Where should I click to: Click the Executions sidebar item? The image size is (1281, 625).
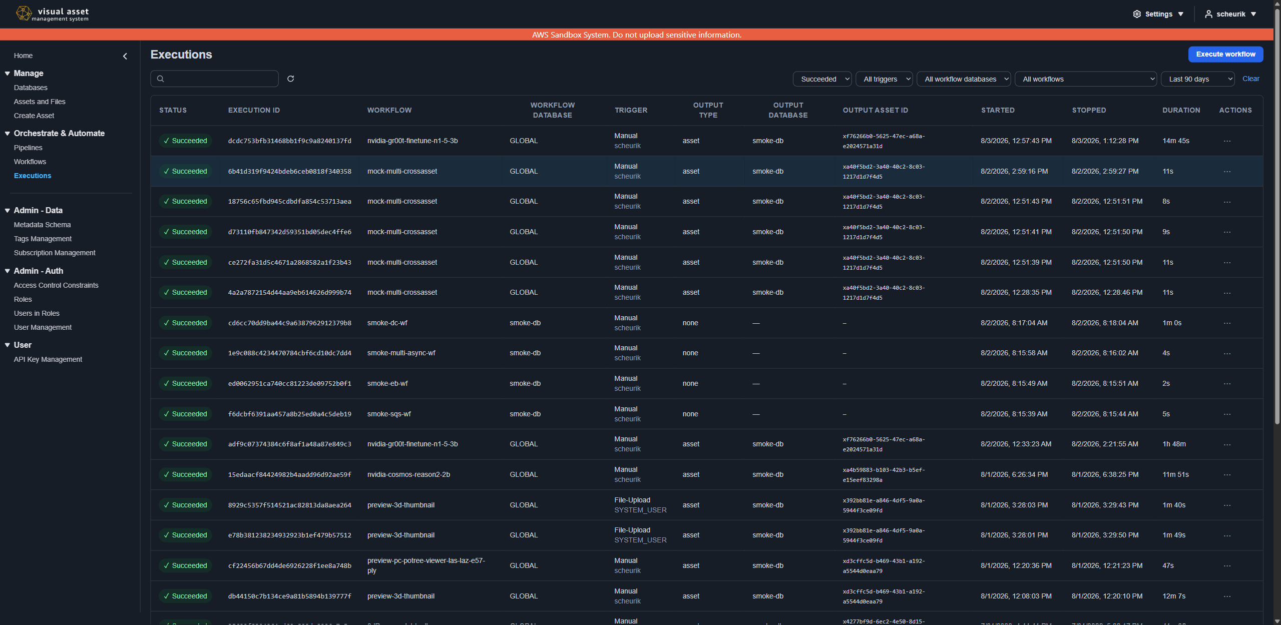(x=33, y=176)
